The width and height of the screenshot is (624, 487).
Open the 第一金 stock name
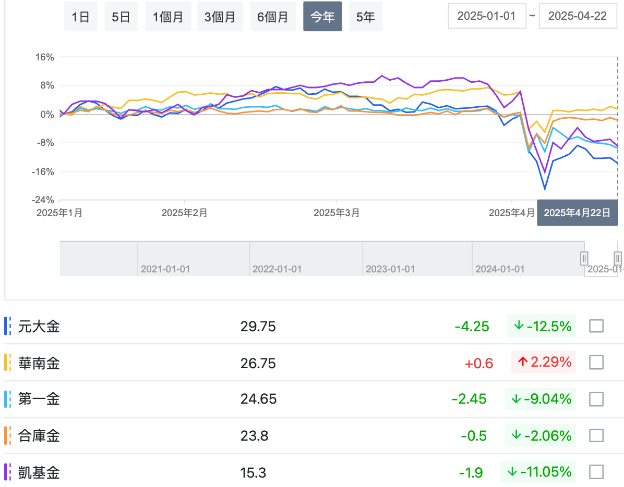tap(39, 399)
